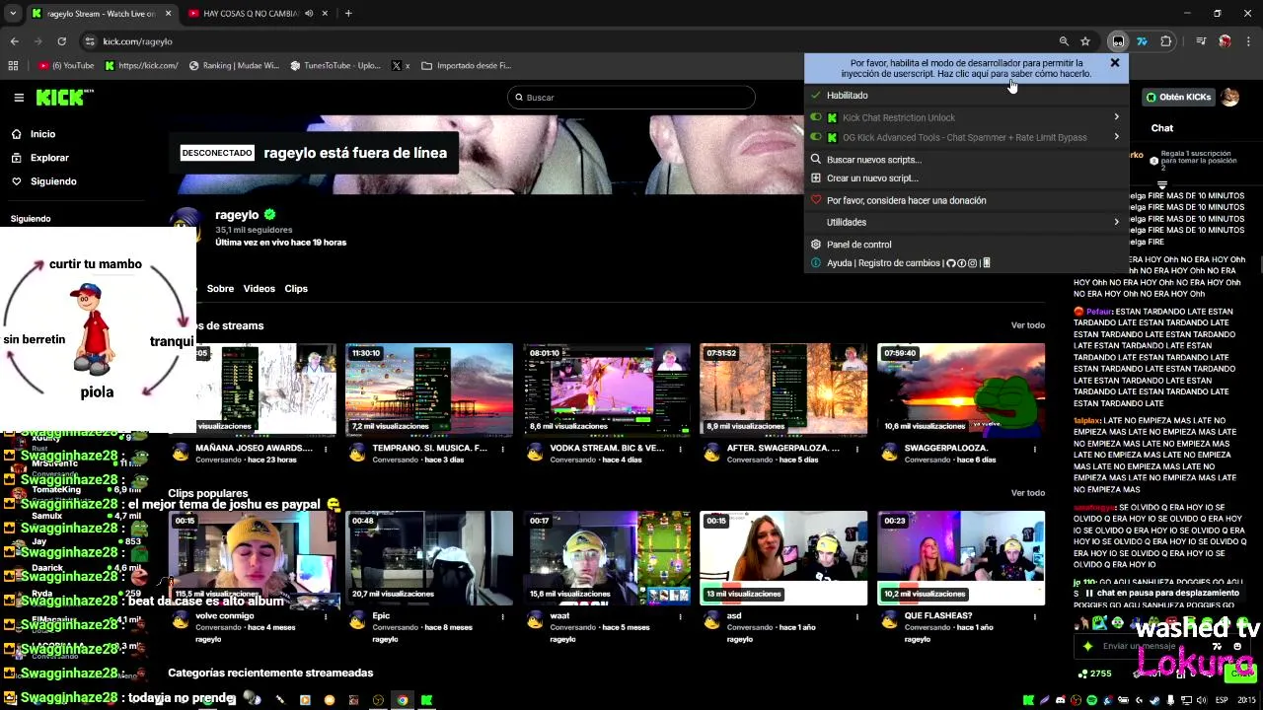
Task: Click the Obtén KICKs button
Action: [x=1178, y=97]
